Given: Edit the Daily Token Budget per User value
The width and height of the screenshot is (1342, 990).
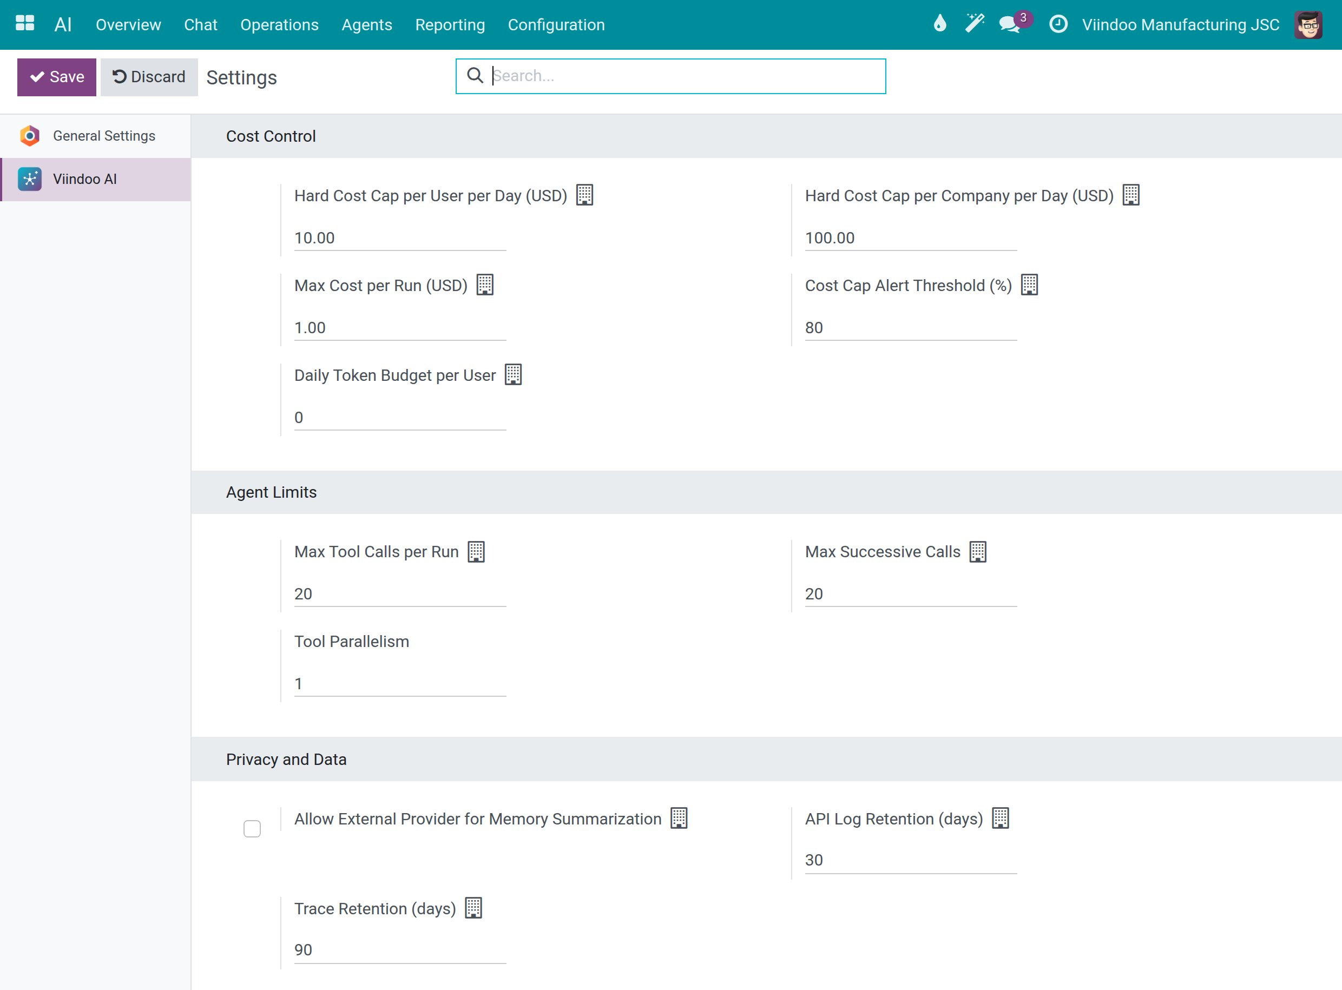Looking at the screenshot, I should tap(400, 418).
